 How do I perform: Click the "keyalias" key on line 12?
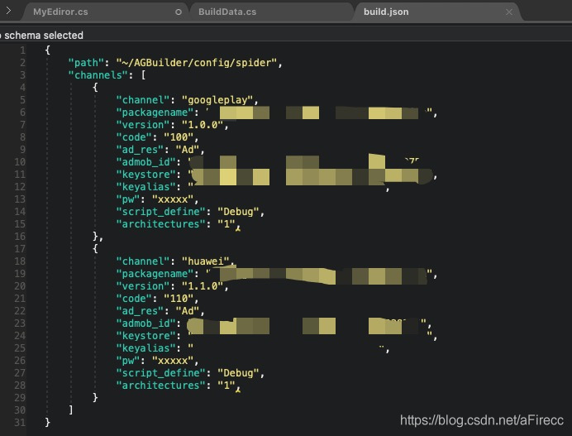pyautogui.click(x=146, y=187)
